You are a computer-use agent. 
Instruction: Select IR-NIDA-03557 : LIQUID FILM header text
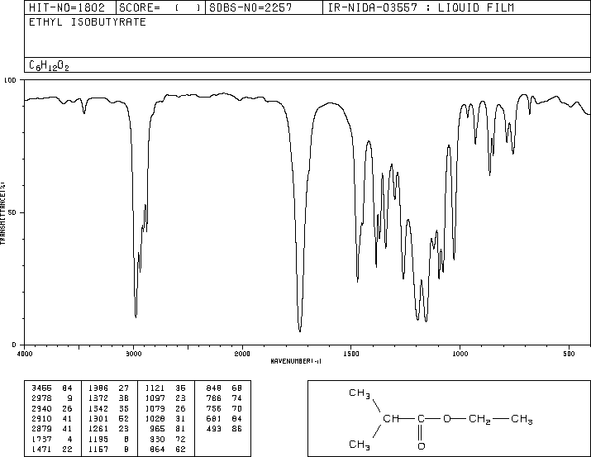coord(420,7)
